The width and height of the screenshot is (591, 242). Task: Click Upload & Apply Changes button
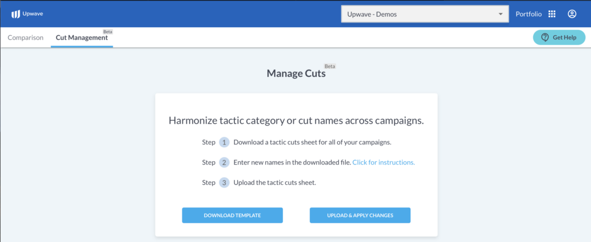tap(360, 215)
